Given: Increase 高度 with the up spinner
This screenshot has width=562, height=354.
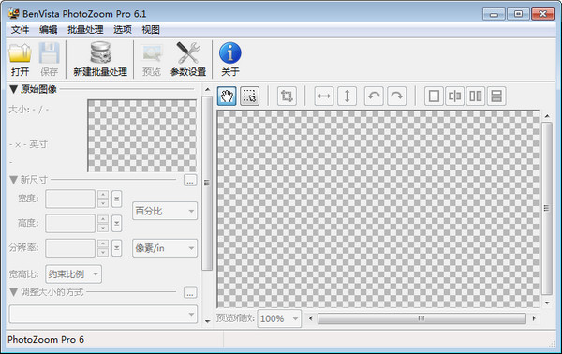Looking at the screenshot, I should pyautogui.click(x=103, y=219).
